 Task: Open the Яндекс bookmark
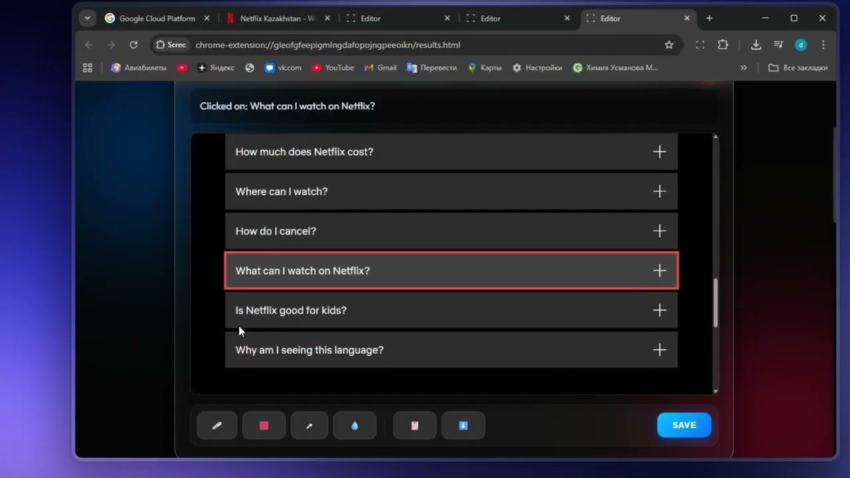coord(216,68)
